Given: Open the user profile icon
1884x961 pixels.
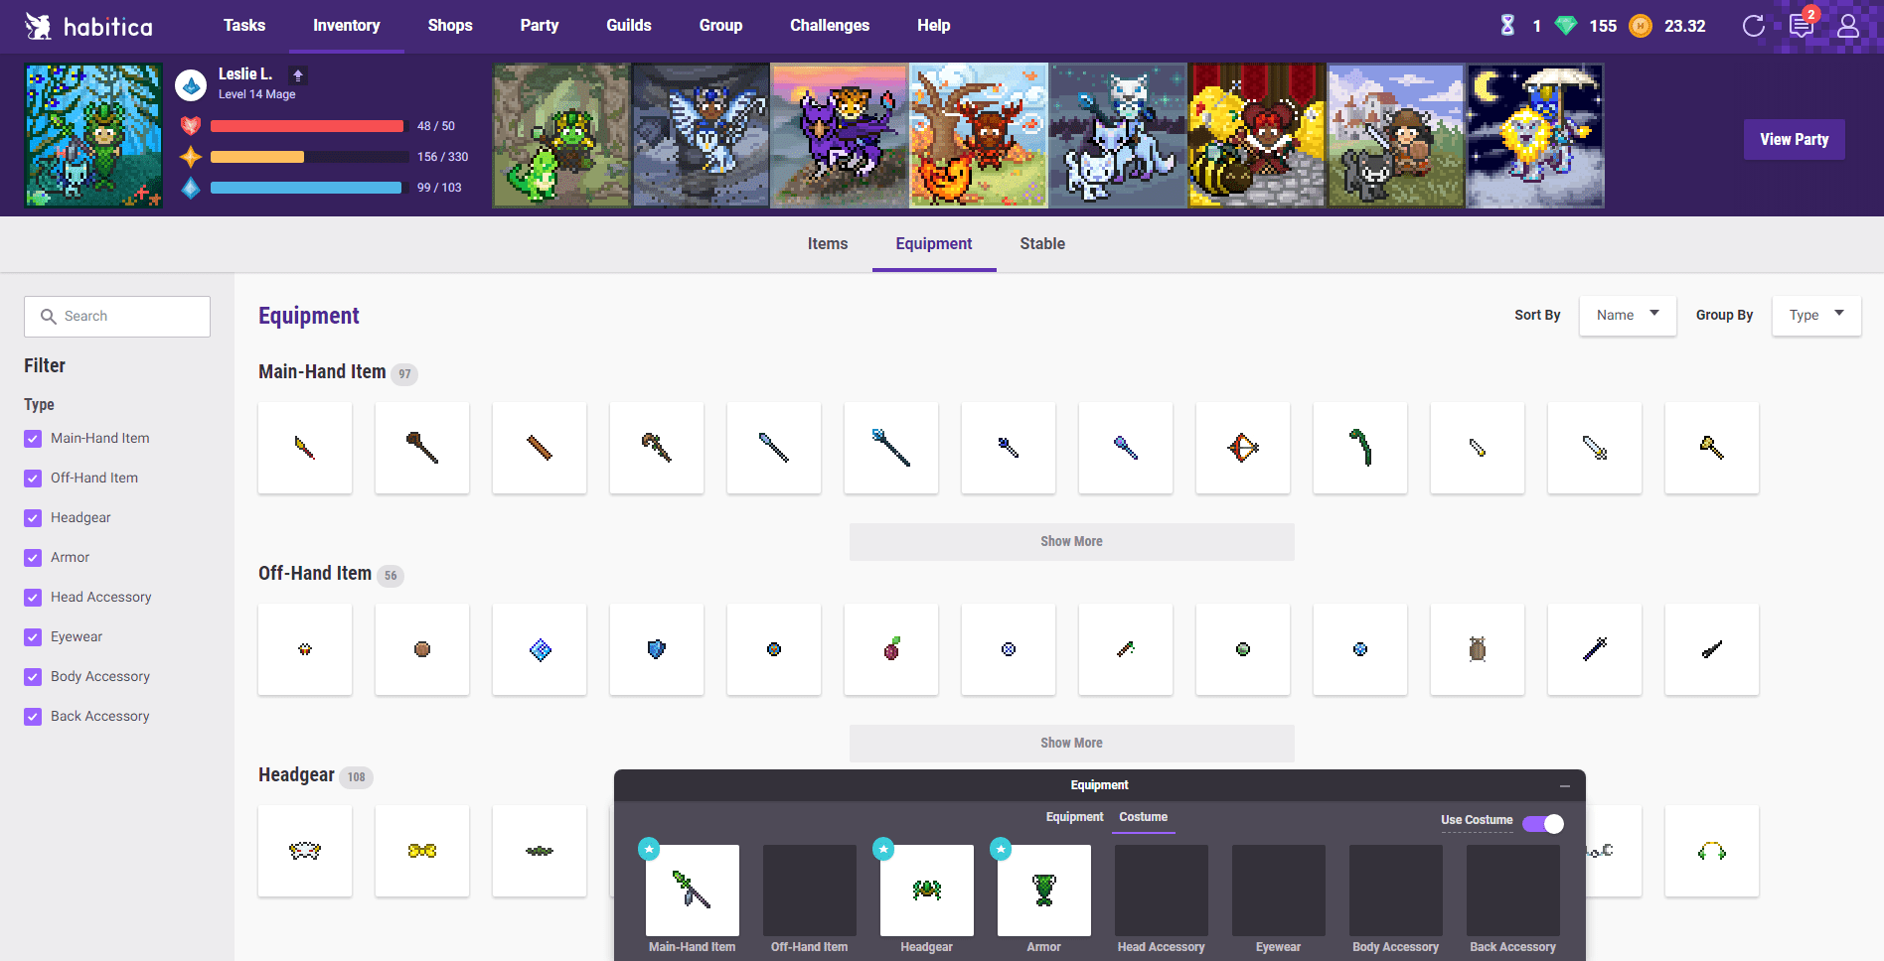Looking at the screenshot, I should point(1848,26).
